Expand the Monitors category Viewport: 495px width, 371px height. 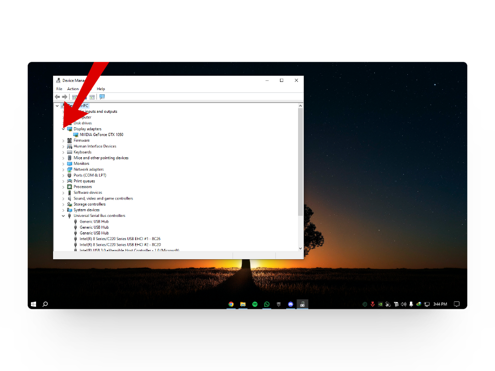63,164
